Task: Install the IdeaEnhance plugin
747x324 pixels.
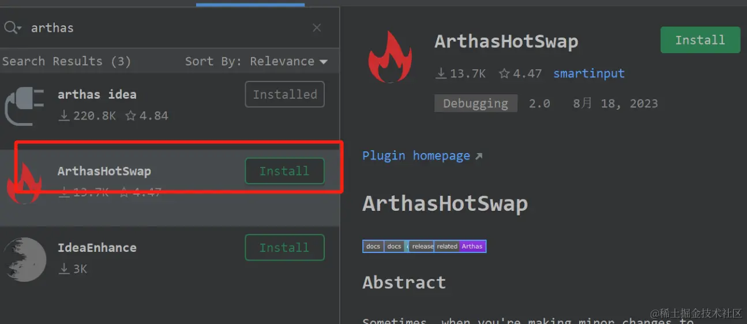Action: (x=285, y=247)
